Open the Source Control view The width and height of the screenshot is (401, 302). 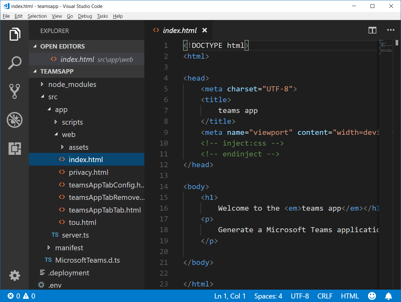(15, 91)
